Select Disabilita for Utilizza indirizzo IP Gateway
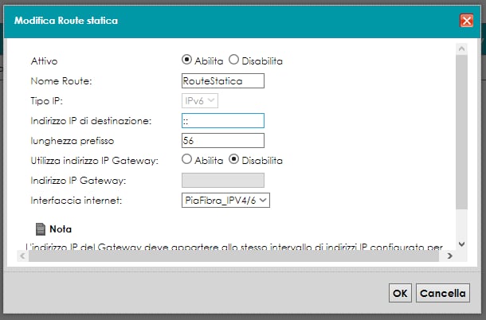486x320 pixels. click(x=234, y=160)
